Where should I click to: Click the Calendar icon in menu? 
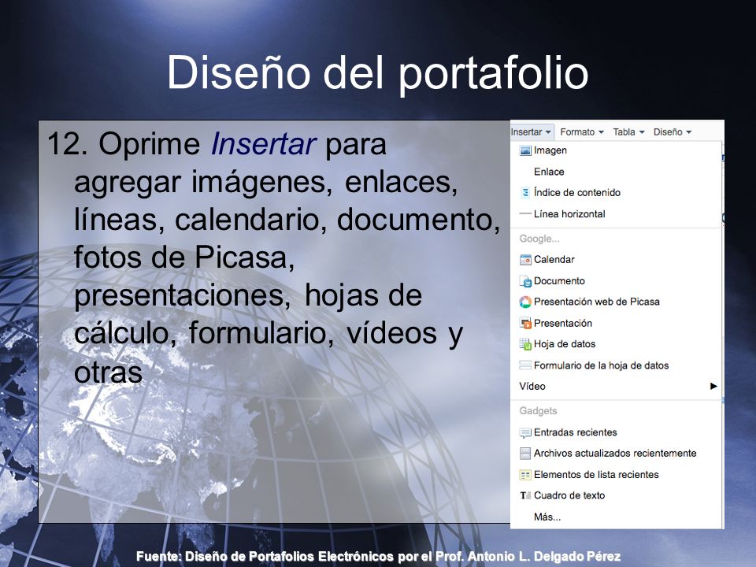click(525, 260)
